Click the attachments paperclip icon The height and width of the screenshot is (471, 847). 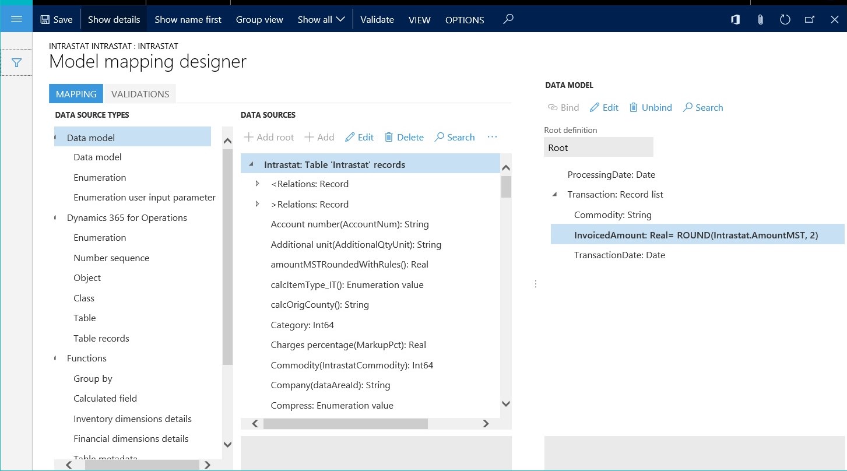[760, 19]
